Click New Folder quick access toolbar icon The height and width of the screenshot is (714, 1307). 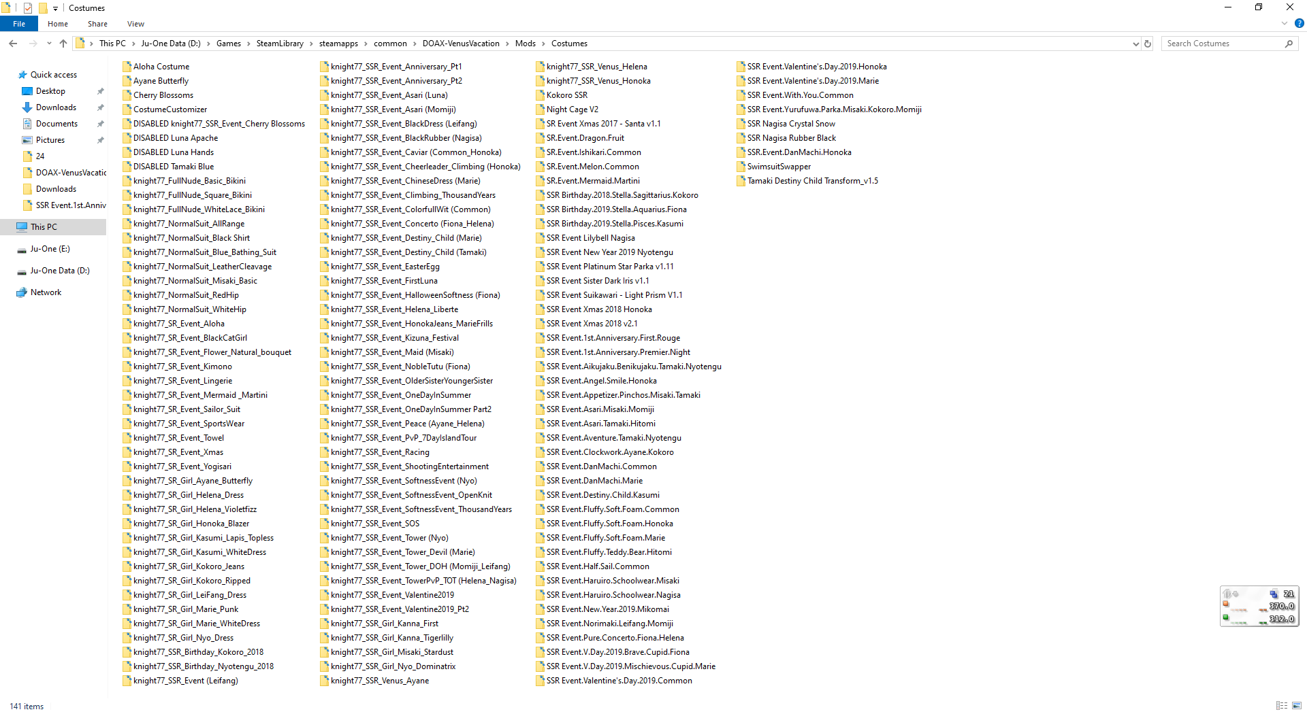pos(42,8)
